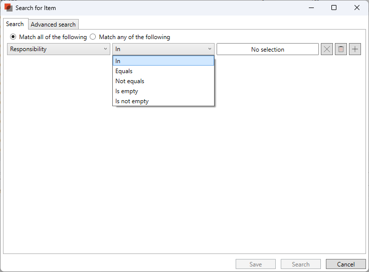
Task: Pick the Is empty operator option
Action: pos(126,91)
